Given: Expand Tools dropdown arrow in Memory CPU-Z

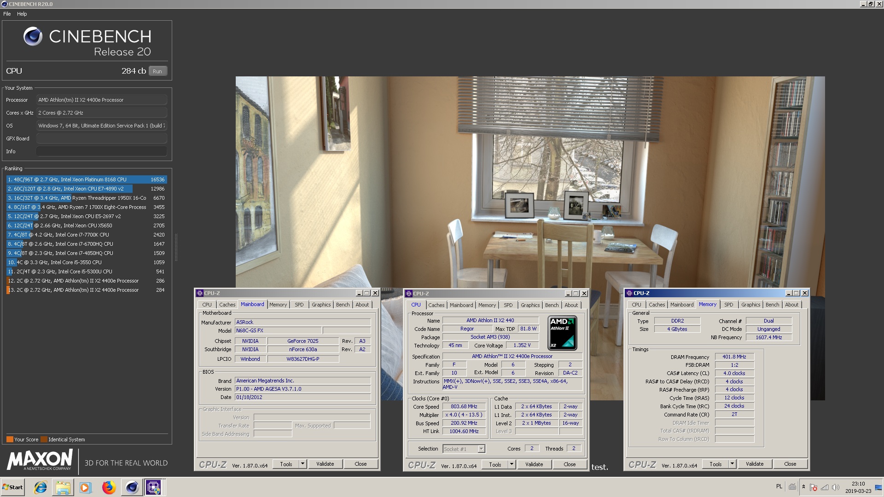Looking at the screenshot, I should [732, 464].
